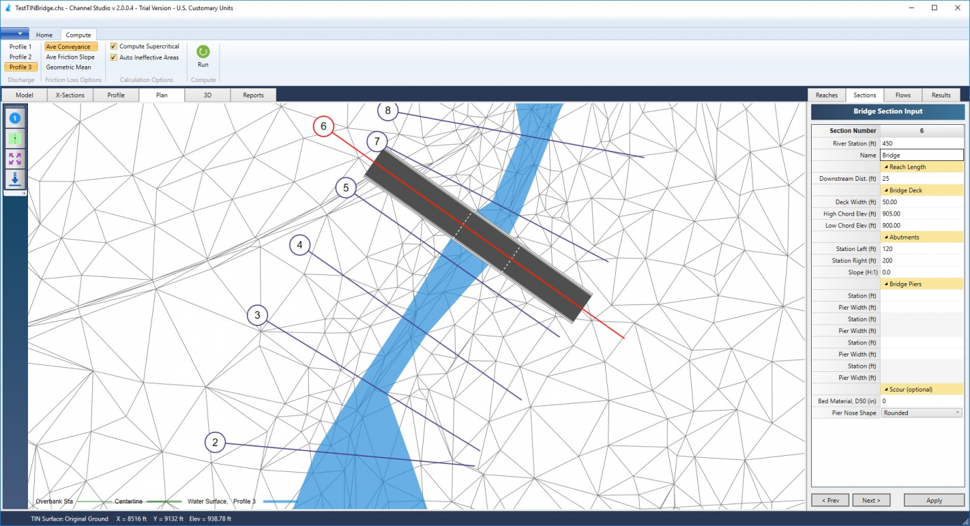Image resolution: width=970 pixels, height=526 pixels.
Task: Open the Pier Nose Shape dropdown
Action: point(958,412)
